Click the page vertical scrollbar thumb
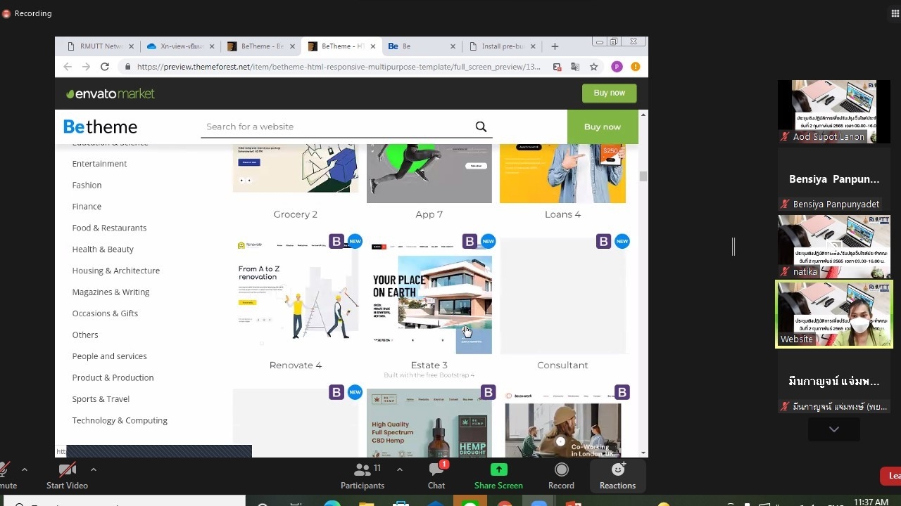Screen dimensions: 901x506 (643, 176)
